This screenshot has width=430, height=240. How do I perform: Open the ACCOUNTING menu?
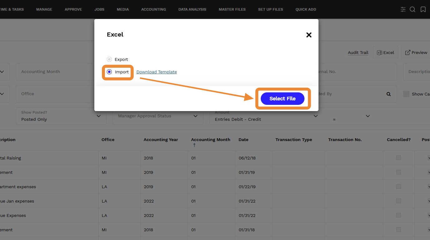[154, 9]
